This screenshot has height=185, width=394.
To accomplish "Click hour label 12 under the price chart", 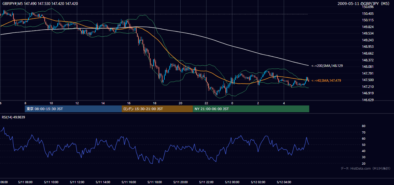I will (77, 103).
